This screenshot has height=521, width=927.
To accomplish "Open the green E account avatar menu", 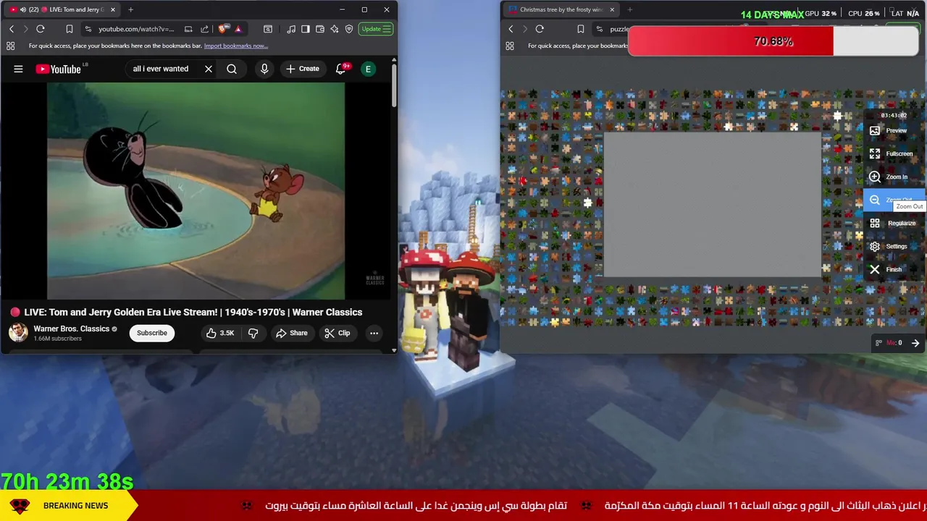I will click(368, 69).
